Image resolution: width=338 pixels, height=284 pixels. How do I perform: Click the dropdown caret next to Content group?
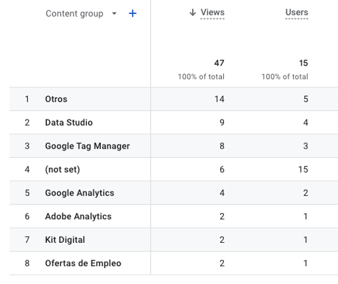(114, 14)
